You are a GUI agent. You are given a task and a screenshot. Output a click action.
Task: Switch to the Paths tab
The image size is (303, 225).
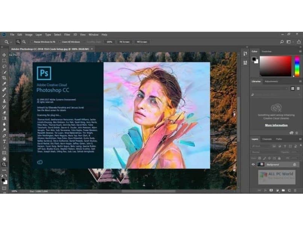[279, 139]
